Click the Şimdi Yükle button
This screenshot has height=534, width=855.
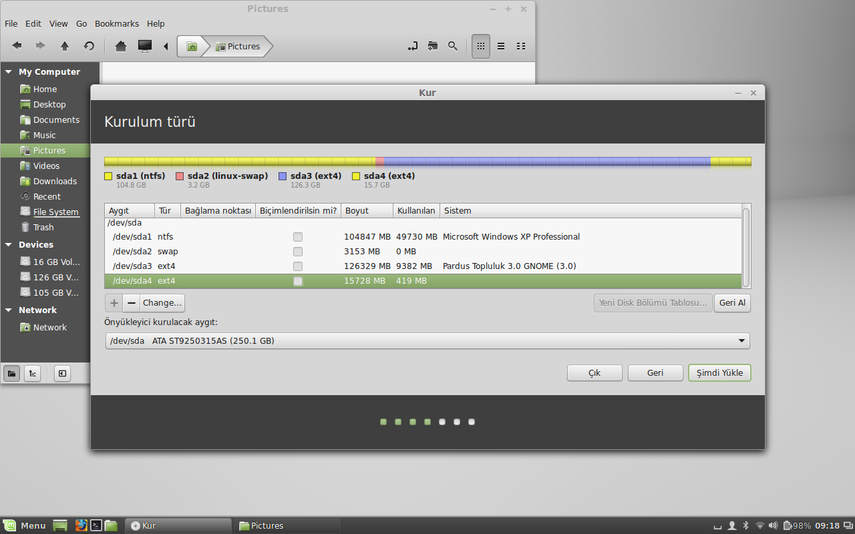719,373
